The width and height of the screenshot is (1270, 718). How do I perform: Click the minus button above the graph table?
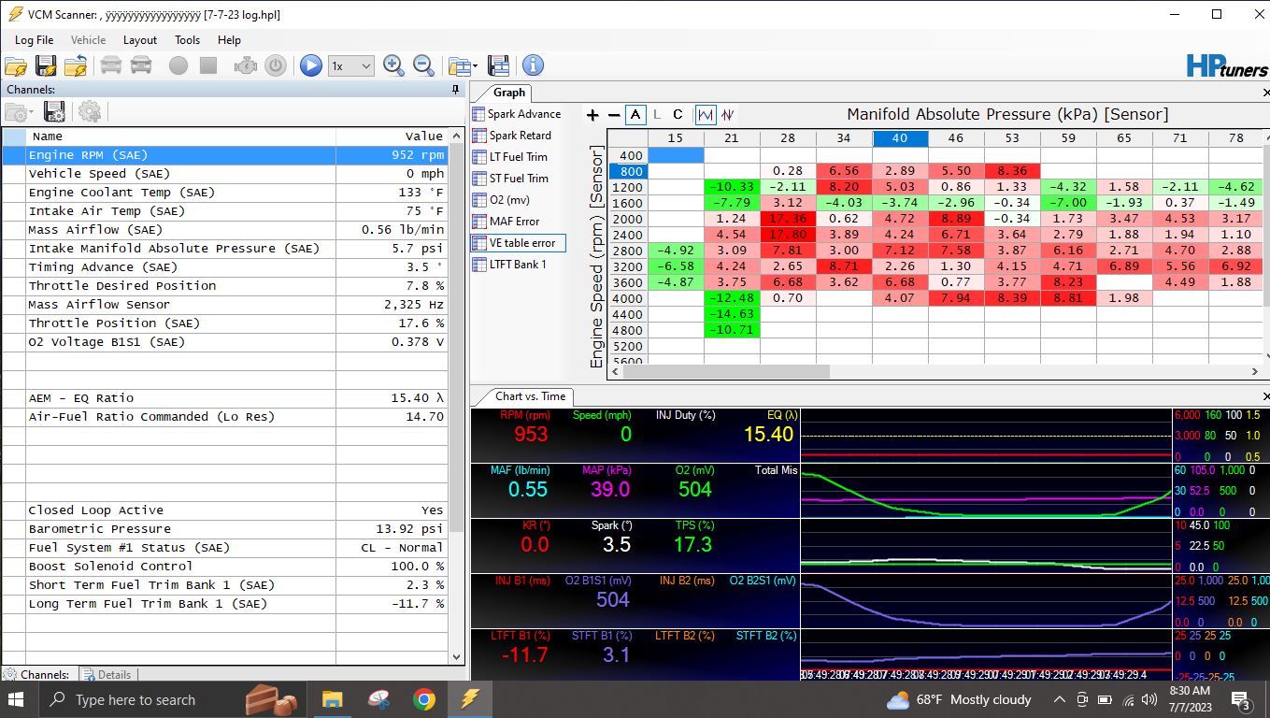pos(614,115)
